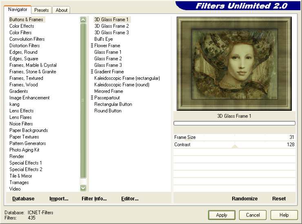Screen dimensions: 302x224
Task: Choose the Round Button filter
Action: pyautogui.click(x=108, y=111)
